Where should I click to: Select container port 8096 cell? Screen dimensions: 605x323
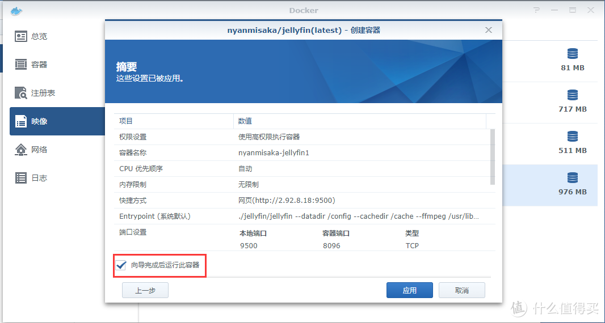click(331, 245)
